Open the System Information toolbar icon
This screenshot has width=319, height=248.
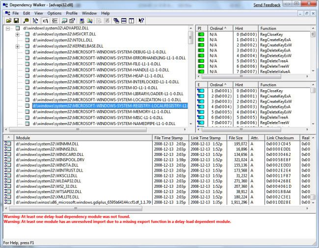[x=82, y=21]
